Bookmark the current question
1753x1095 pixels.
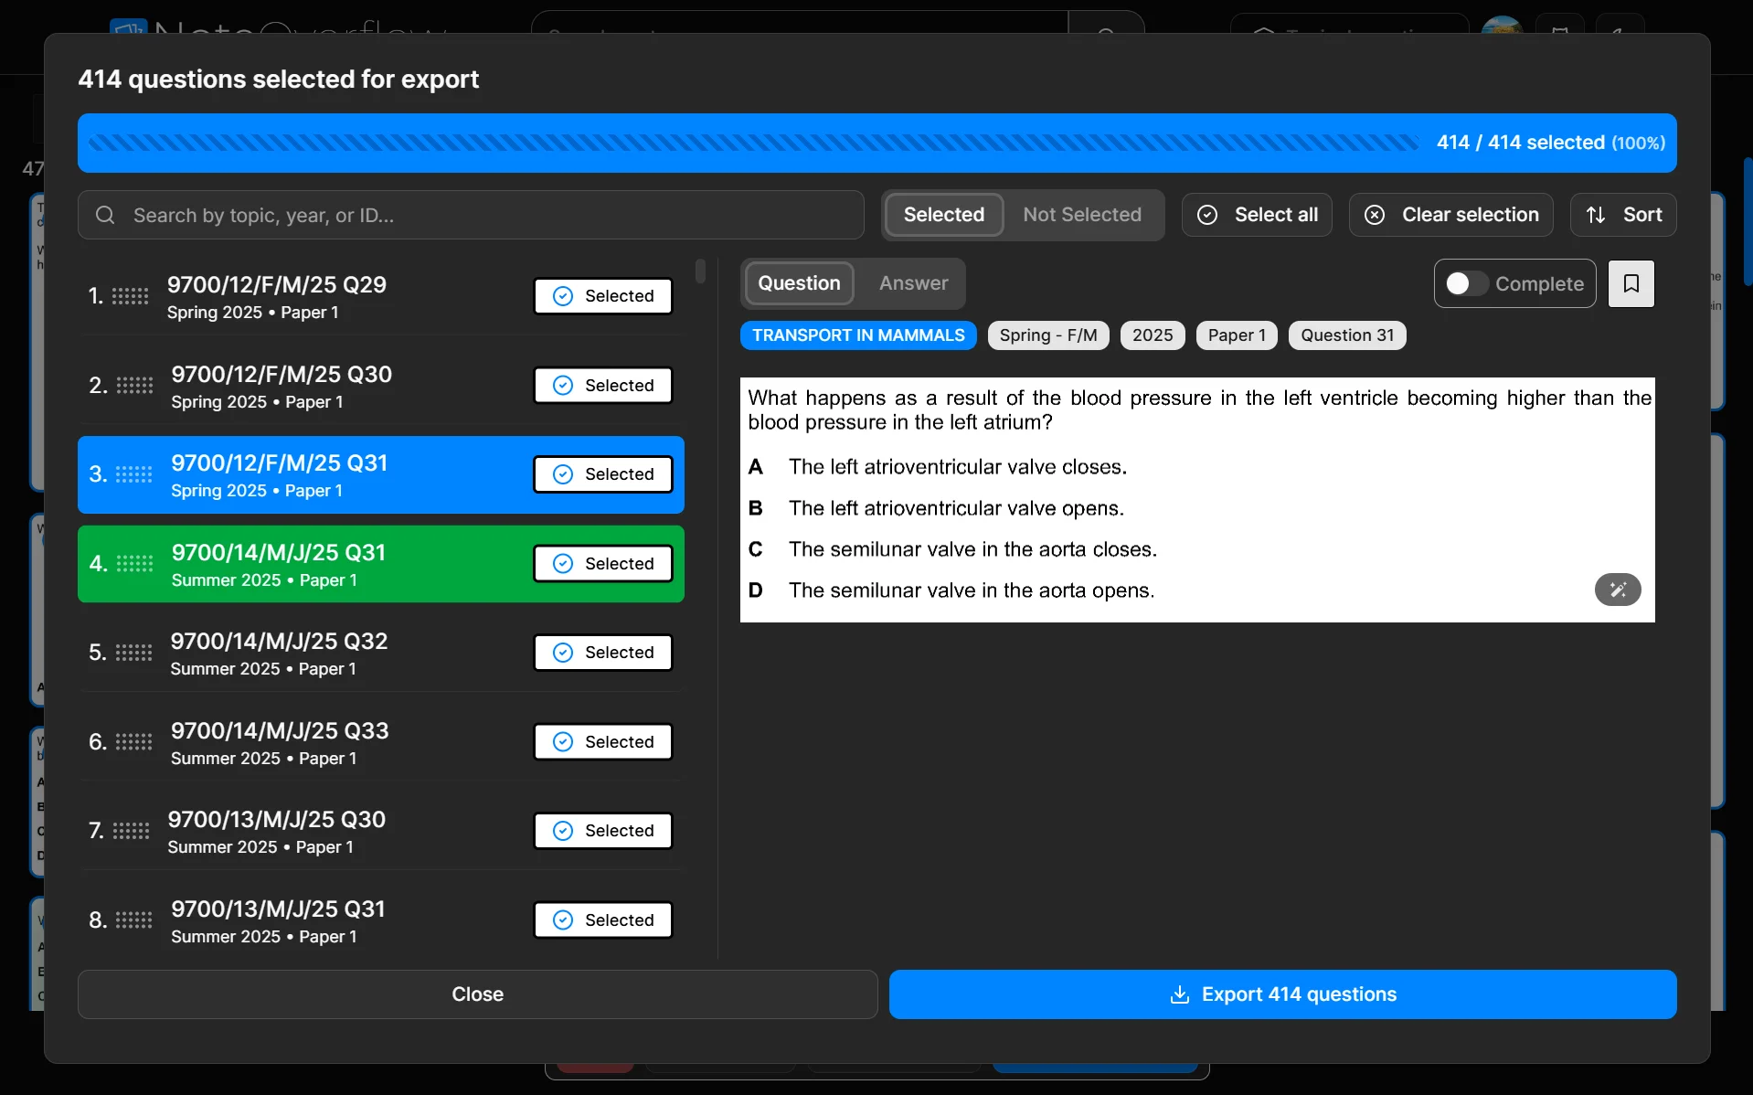pos(1631,283)
